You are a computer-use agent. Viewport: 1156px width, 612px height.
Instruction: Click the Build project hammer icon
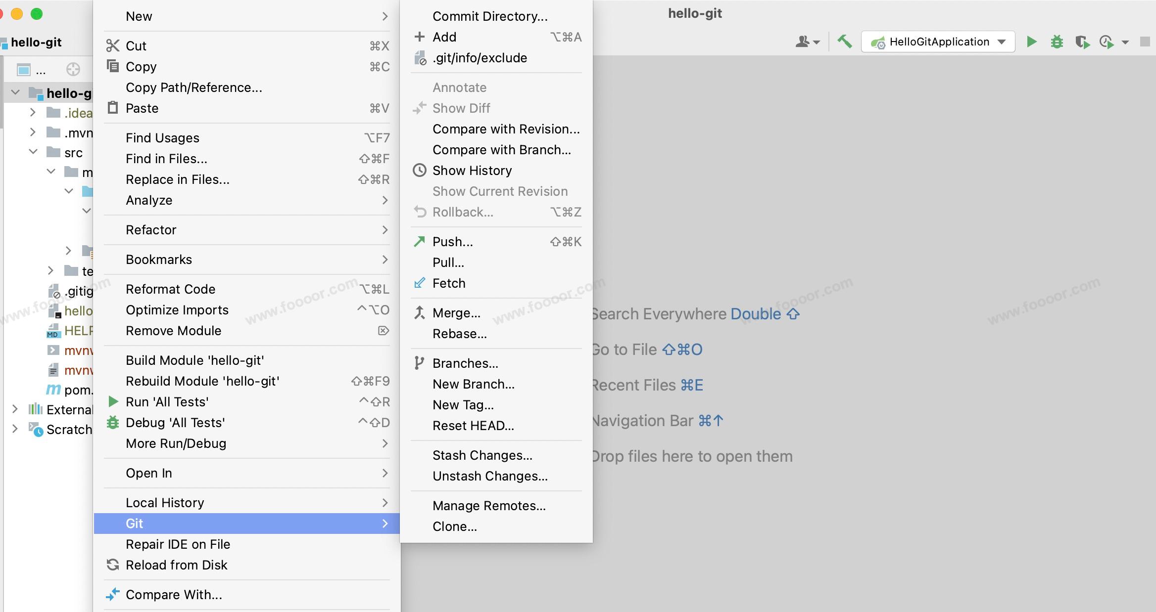click(844, 42)
